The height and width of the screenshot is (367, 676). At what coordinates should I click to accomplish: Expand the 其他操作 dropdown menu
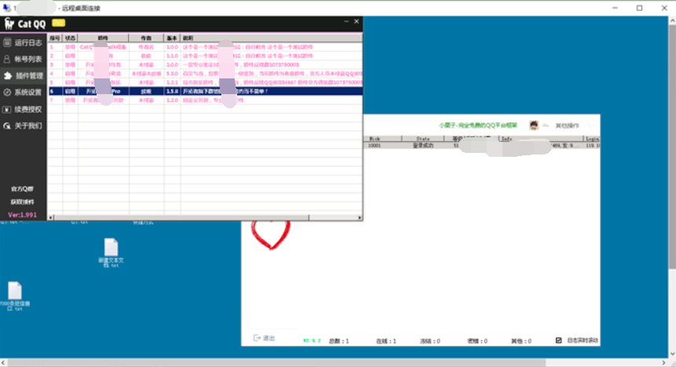click(x=567, y=125)
